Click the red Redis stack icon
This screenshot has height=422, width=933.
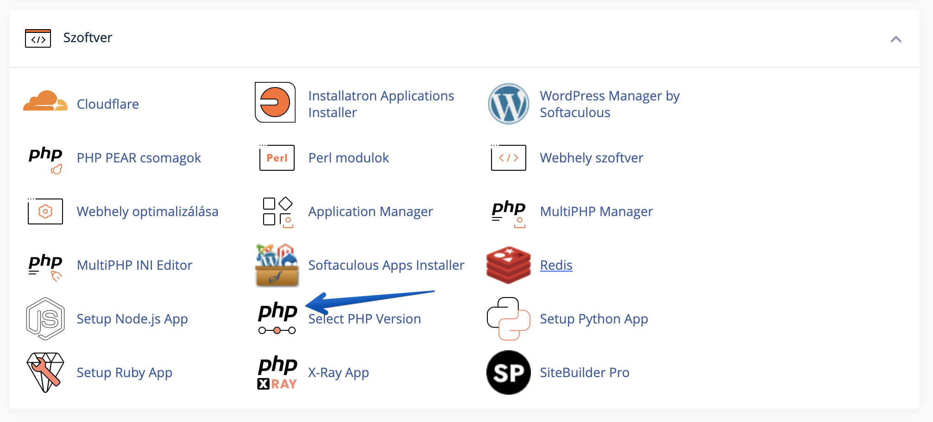pos(509,265)
